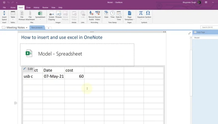The image size is (218, 124).
Task: Click the Undo arrow in title bar
Action: (x=8, y=2)
